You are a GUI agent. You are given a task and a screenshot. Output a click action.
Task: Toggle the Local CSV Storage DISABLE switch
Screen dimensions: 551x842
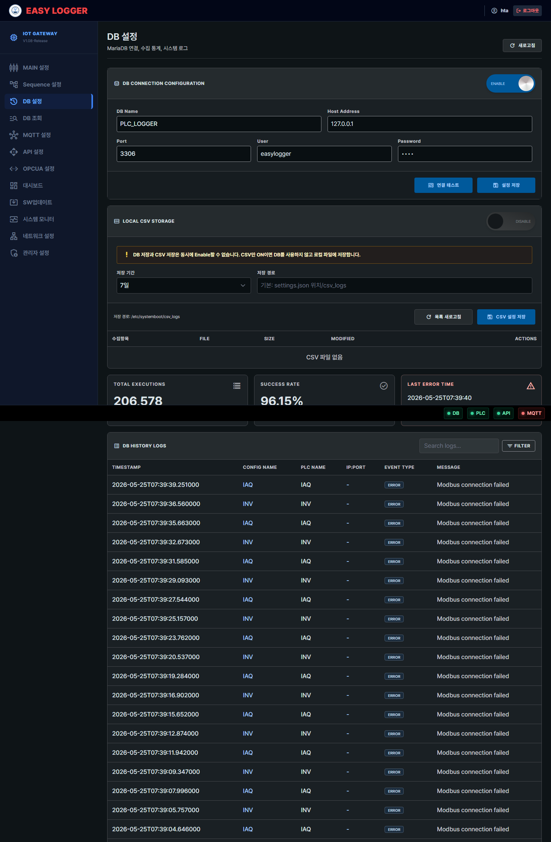[510, 221]
